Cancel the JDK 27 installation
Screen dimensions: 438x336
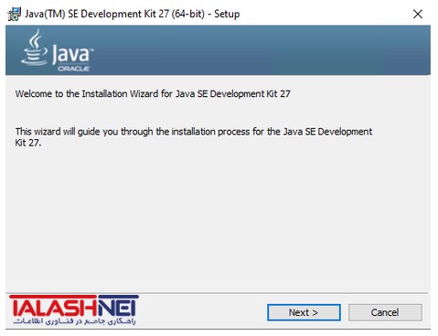click(x=385, y=312)
